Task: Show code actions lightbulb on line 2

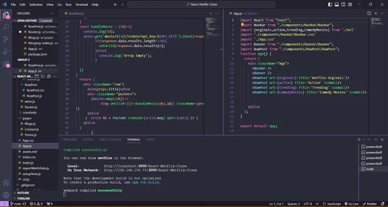Action: click(x=242, y=25)
